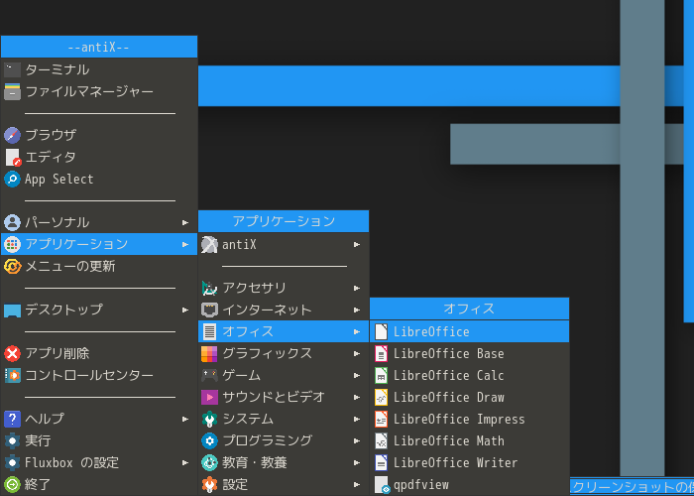Expand the antiX submenu arrow
The image size is (694, 496).
click(357, 244)
